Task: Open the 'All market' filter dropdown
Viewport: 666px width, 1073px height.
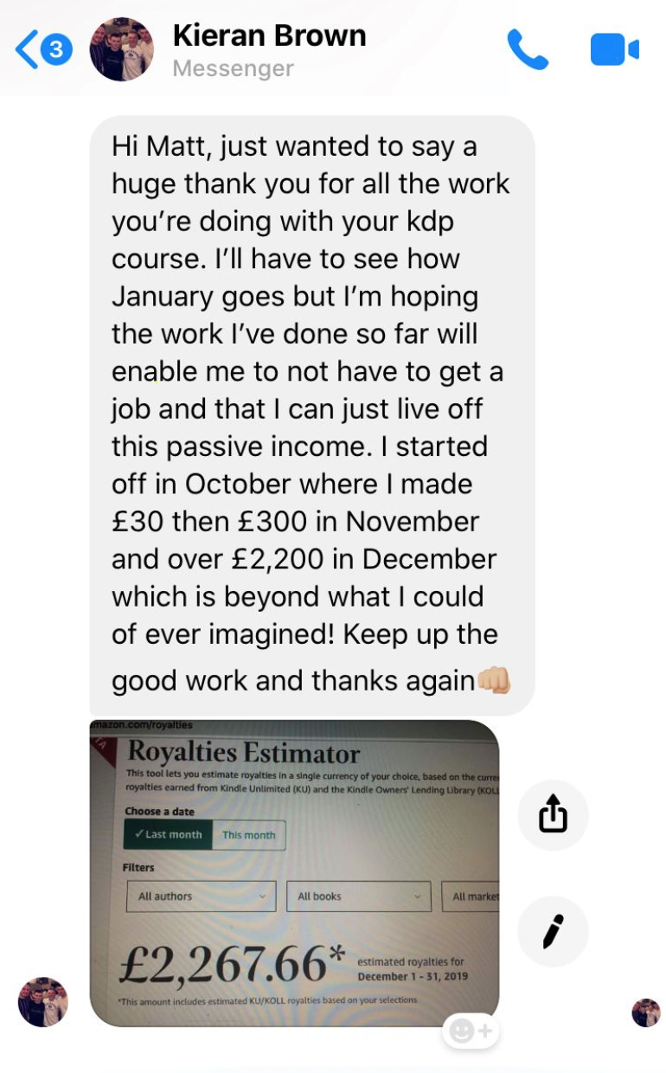Action: [x=471, y=896]
